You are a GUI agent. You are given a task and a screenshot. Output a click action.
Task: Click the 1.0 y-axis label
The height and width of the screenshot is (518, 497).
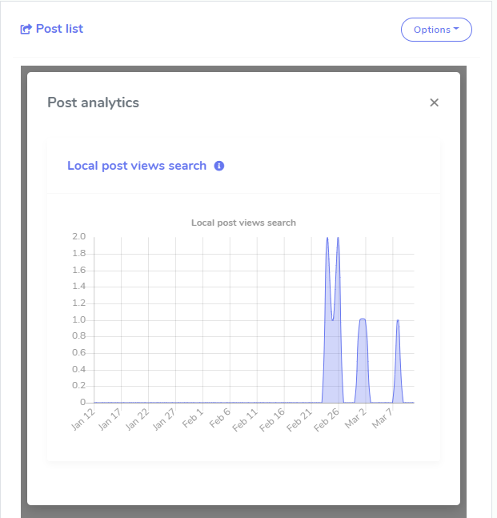78,319
